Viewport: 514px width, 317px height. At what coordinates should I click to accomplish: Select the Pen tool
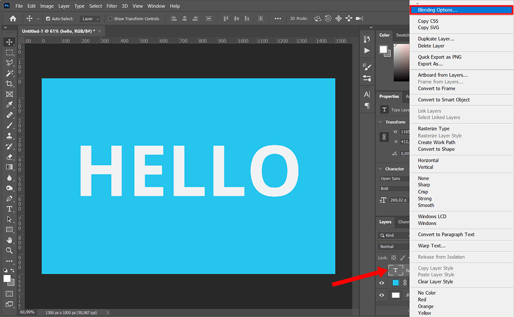9,199
